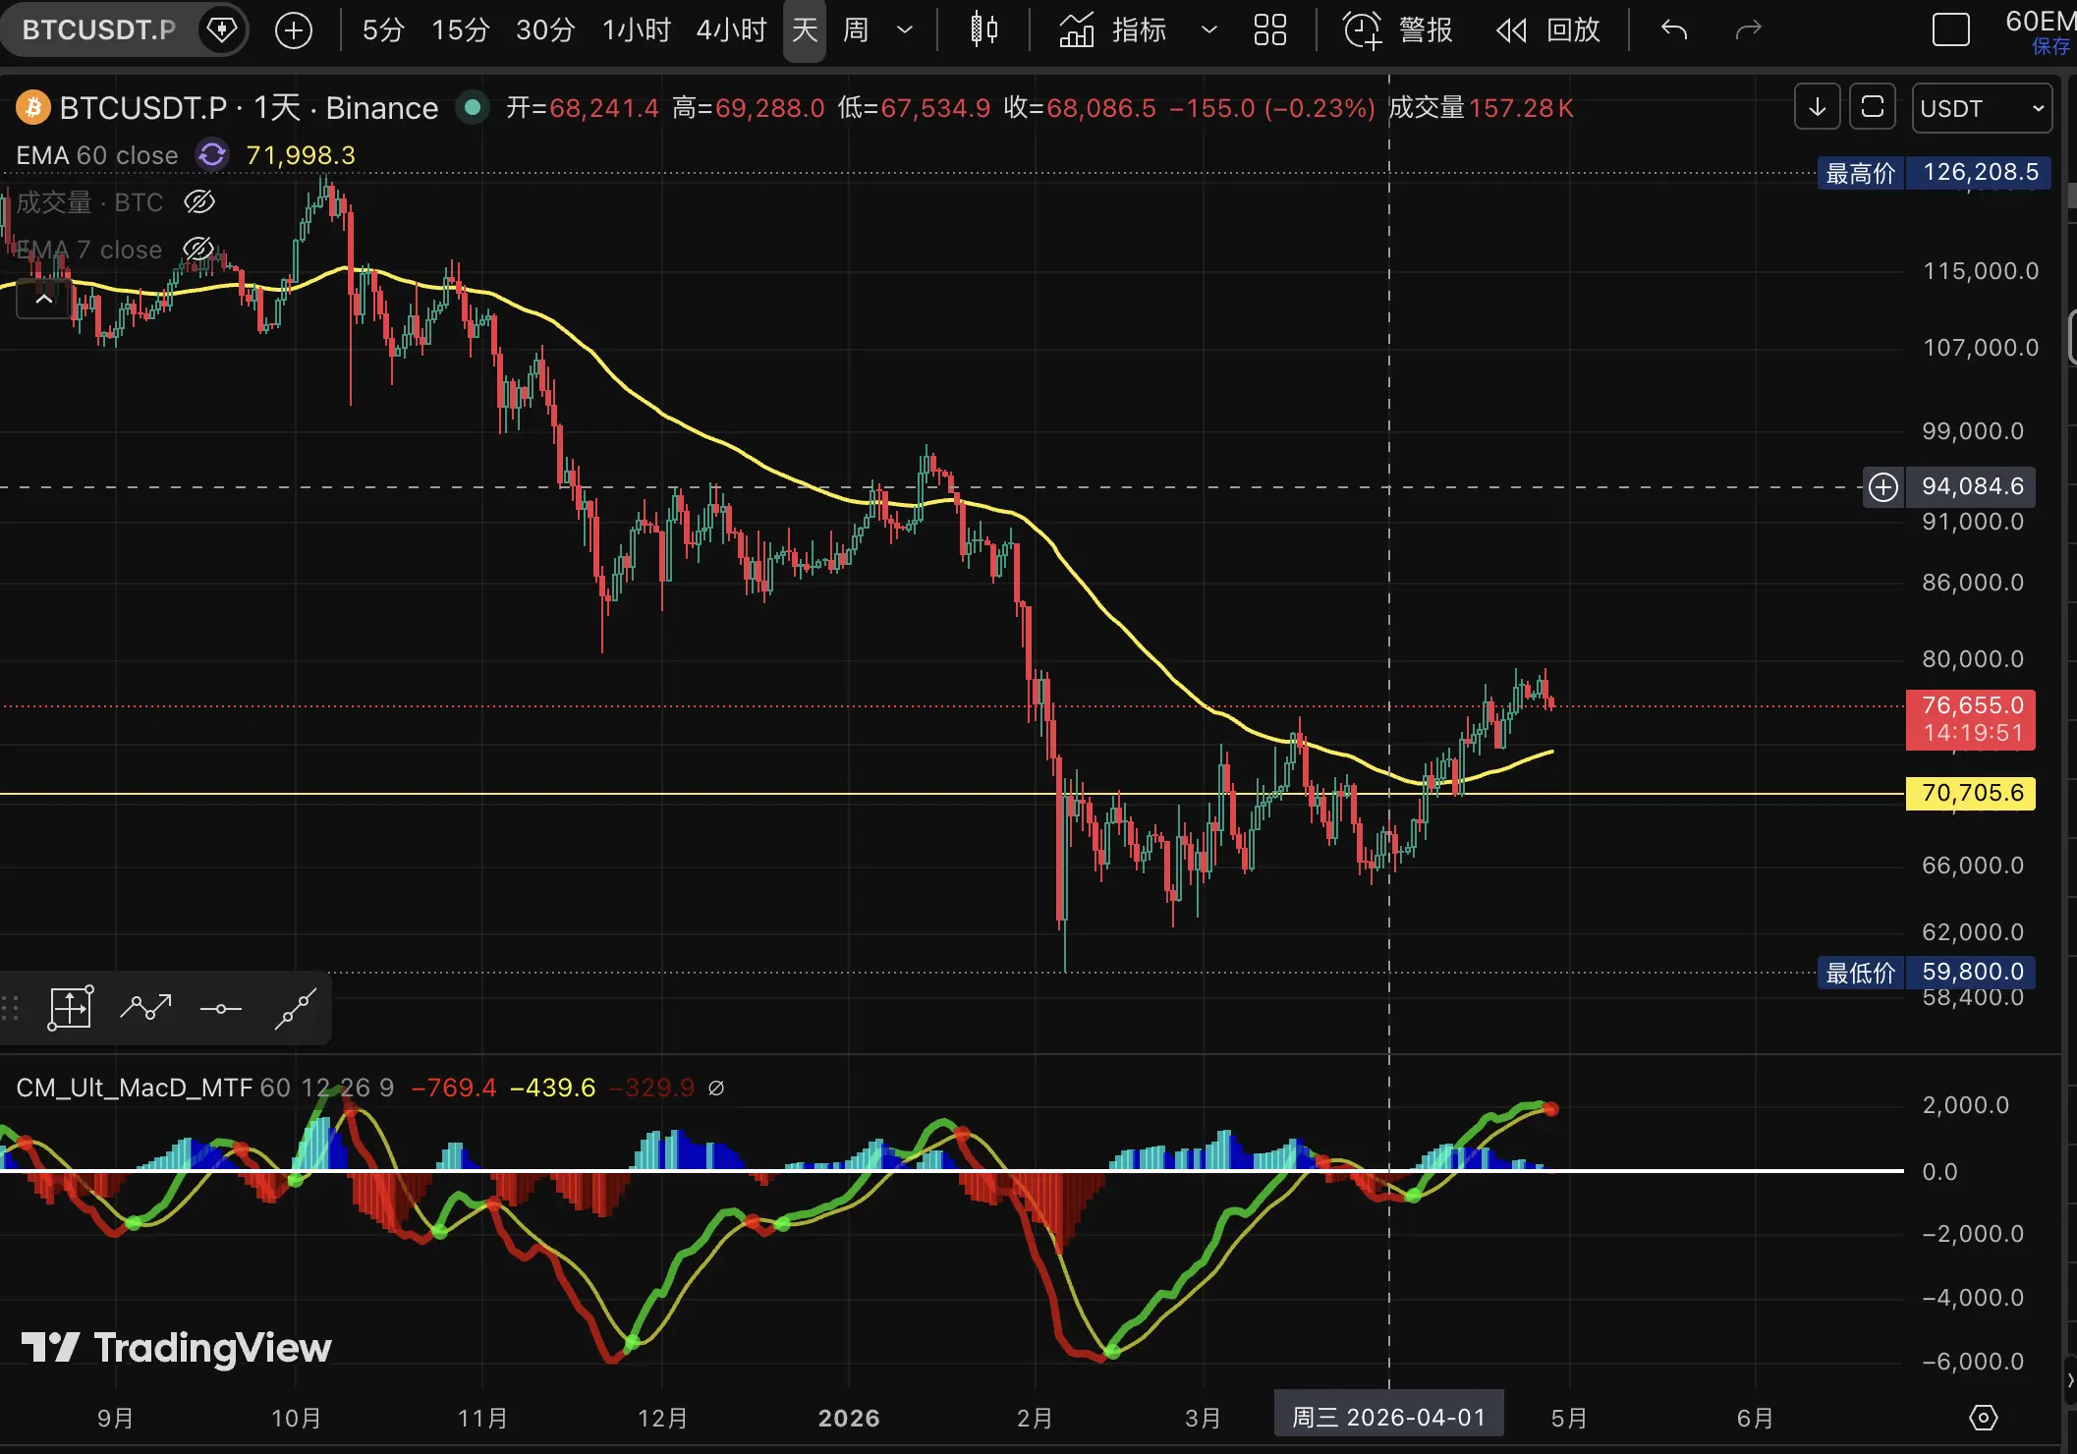Toggle the auto-scale button beside USDT
This screenshot has width=2077, height=1454.
click(x=1872, y=107)
